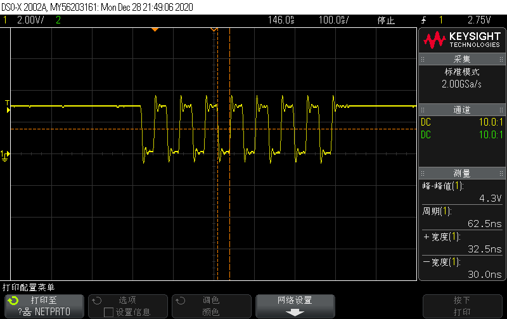Click the 2.75V trigger level readout

[x=479, y=20]
